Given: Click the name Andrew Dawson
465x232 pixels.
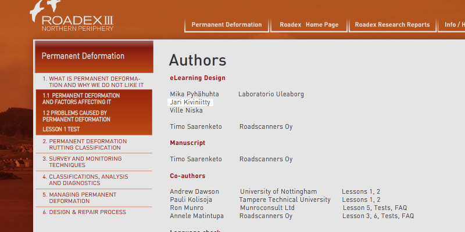Looking at the screenshot, I should click(194, 192).
